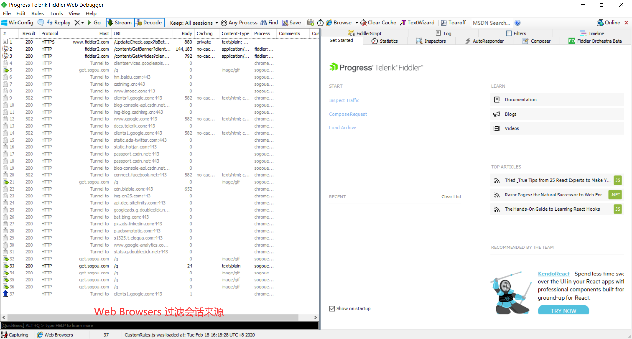Switch to Log tab
632x339 pixels.
[443, 33]
